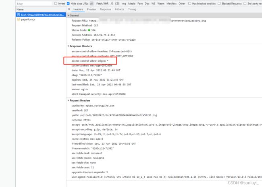This screenshot has width=262, height=187.
Task: Click response cache-control max-age=2592000
Action: (x=91, y=66)
